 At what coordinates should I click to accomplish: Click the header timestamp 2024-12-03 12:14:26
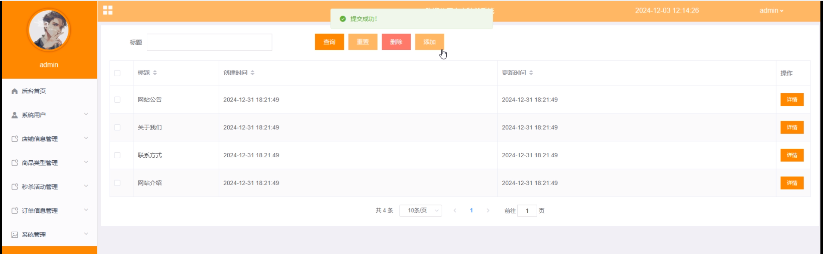coord(667,10)
